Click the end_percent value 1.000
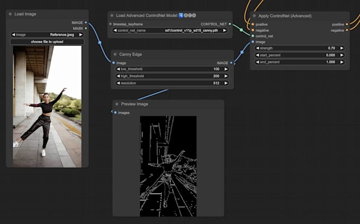 pos(330,62)
